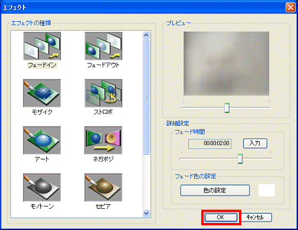
Task: Pick the ネガポジ effect icon
Action: pyautogui.click(x=103, y=140)
